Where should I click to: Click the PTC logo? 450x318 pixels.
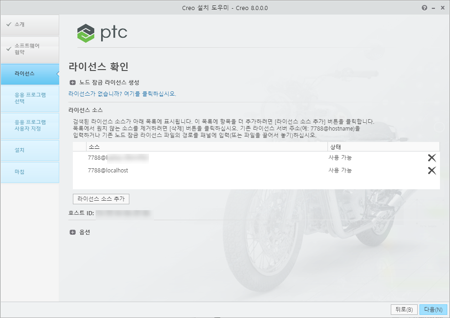point(102,33)
